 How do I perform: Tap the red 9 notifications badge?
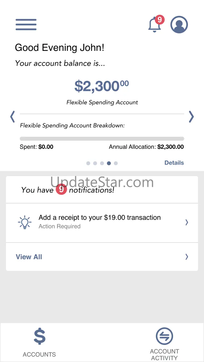[61, 189]
